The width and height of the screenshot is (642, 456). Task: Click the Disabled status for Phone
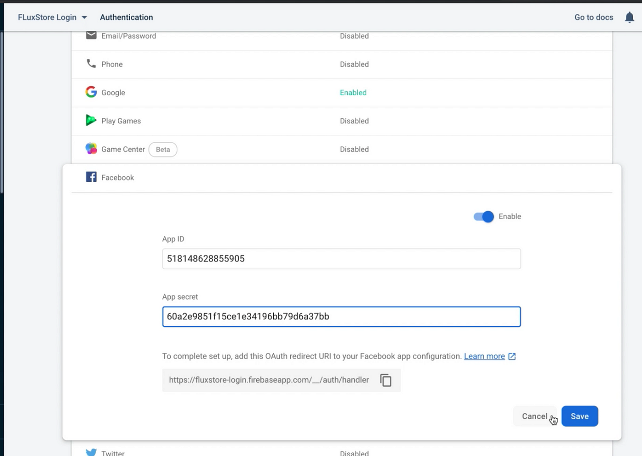(x=354, y=64)
